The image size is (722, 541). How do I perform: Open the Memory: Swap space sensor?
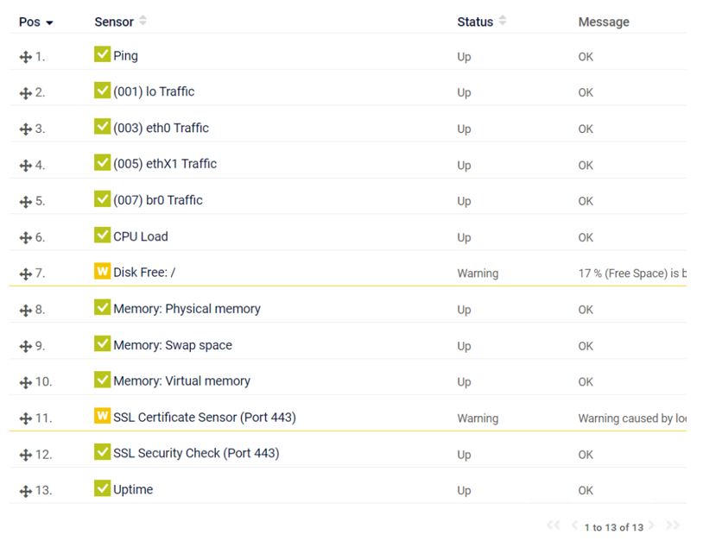pyautogui.click(x=173, y=343)
